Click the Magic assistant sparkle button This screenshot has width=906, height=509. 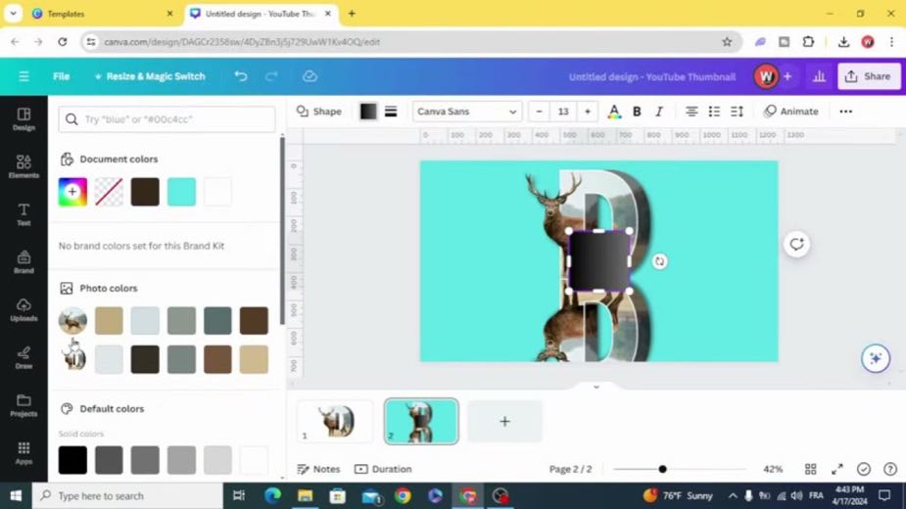876,358
